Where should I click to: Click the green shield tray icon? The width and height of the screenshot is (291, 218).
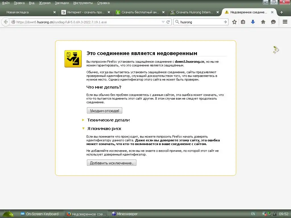click(269, 214)
